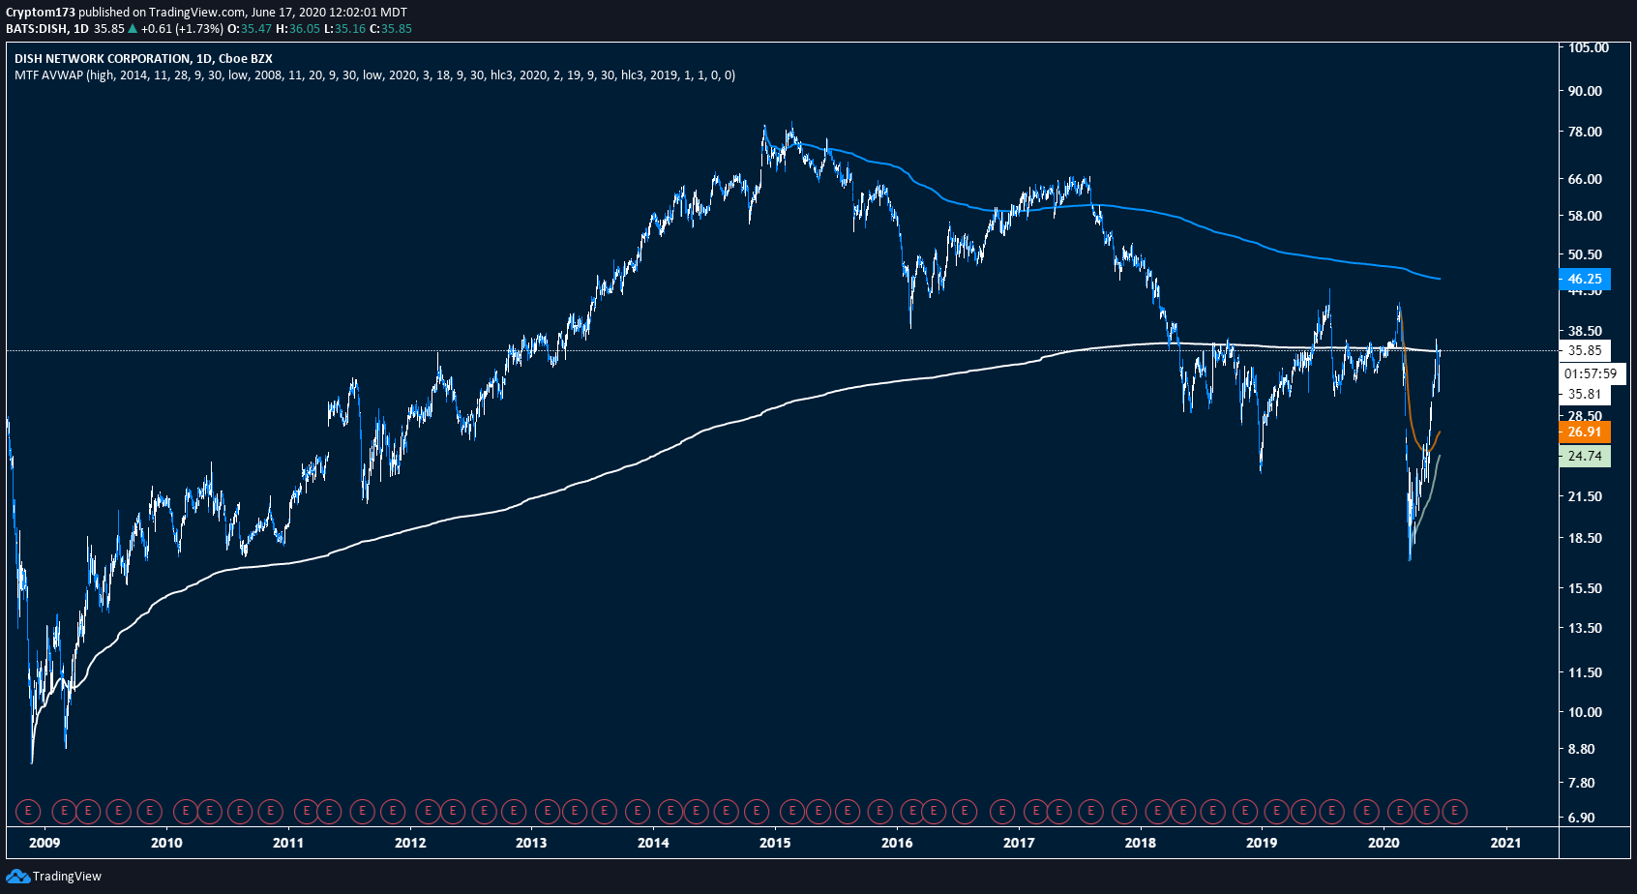
Task: Click the 2014 year label on time axis
Action: tap(653, 843)
